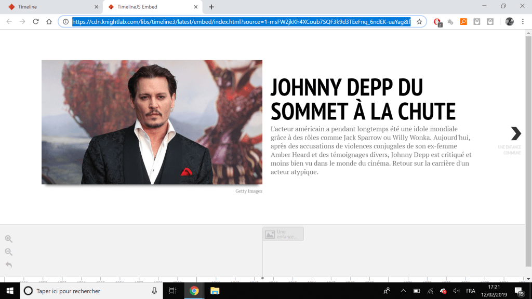
Task: Show hidden system tray icons
Action: point(403,291)
